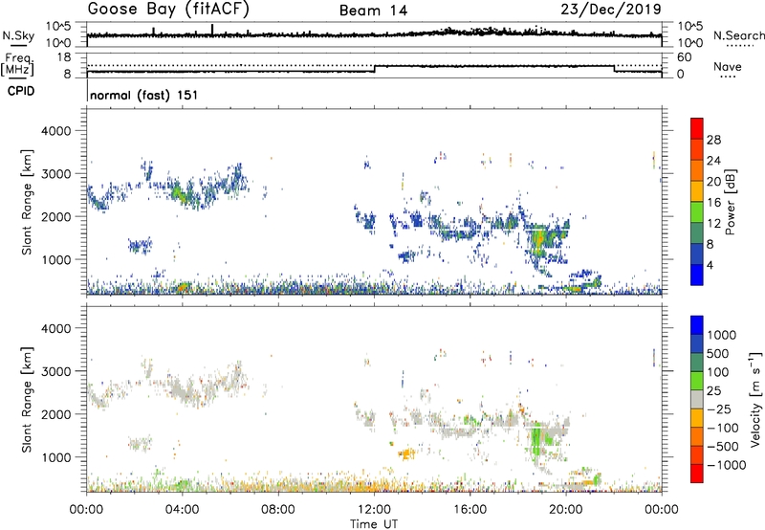Pick the −100 to −25 yellow Velocity swatch

point(697,418)
